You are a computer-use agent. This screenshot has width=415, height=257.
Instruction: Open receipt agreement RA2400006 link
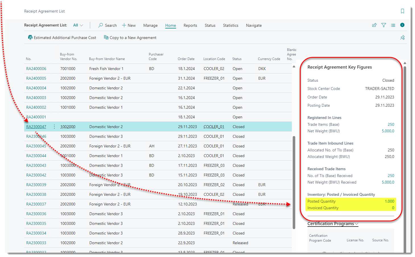pos(36,69)
